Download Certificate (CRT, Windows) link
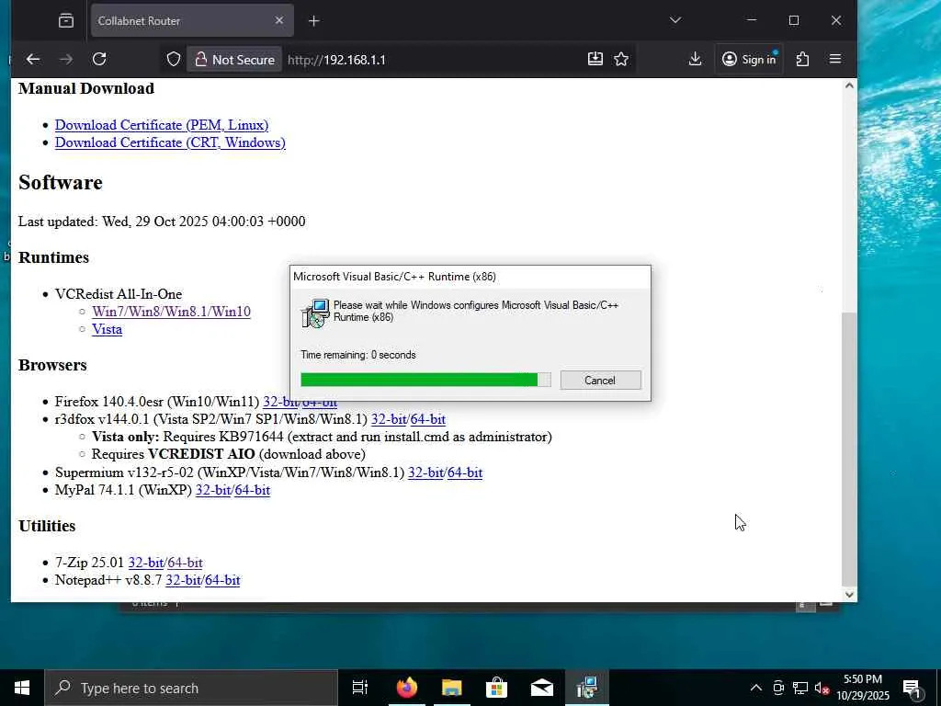This screenshot has height=706, width=941. (170, 142)
